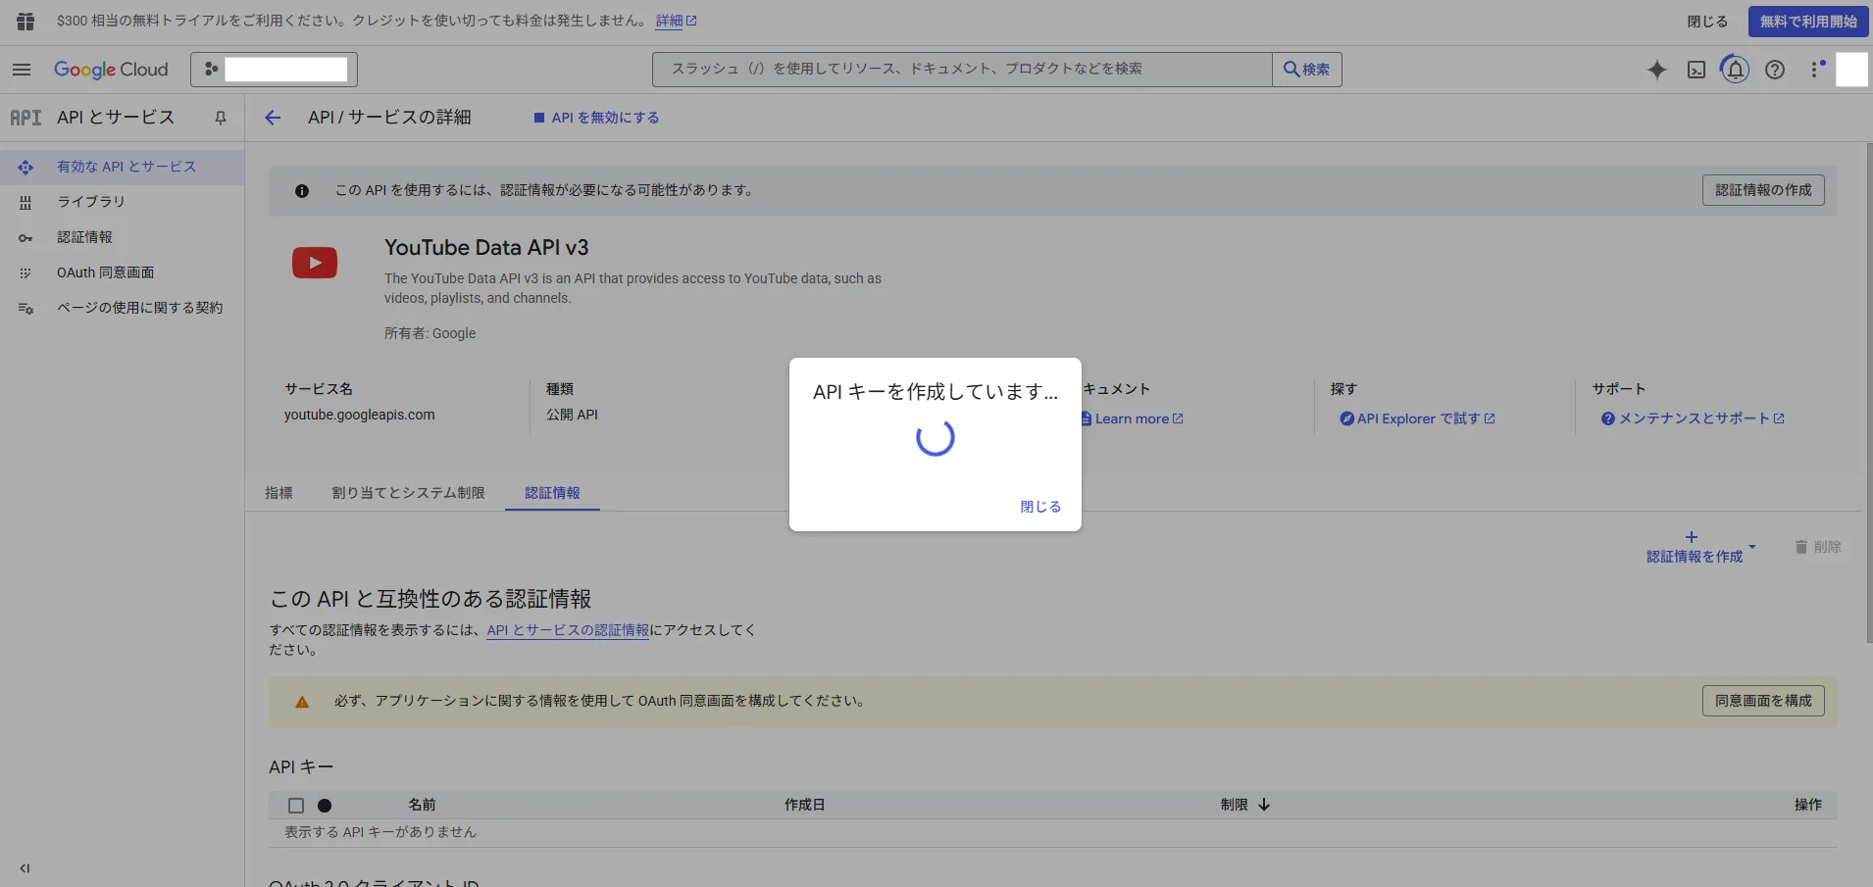
Task: Click 同意画面を構成 button
Action: (x=1763, y=701)
